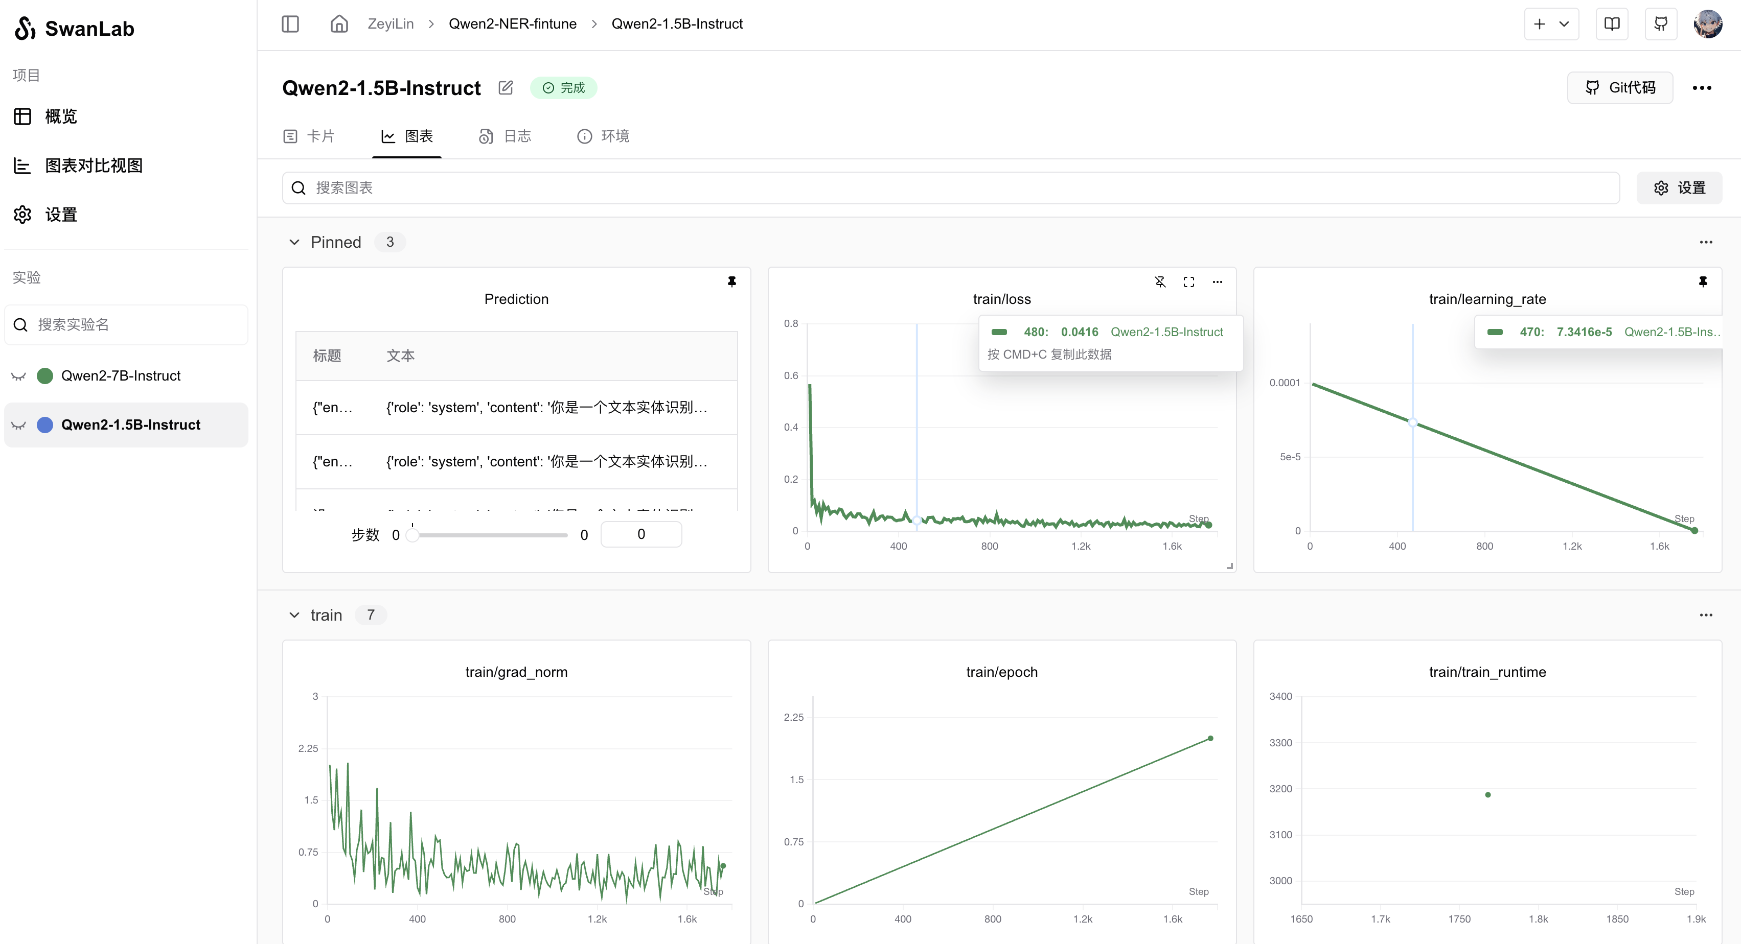Unpin the train/loss chart

coord(1160,281)
